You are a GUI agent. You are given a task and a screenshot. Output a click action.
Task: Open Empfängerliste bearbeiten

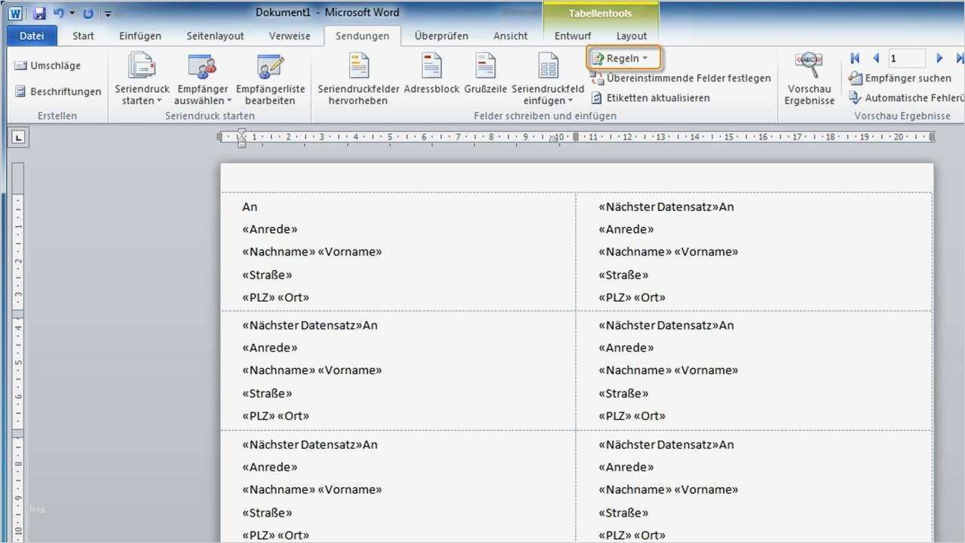pyautogui.click(x=270, y=75)
